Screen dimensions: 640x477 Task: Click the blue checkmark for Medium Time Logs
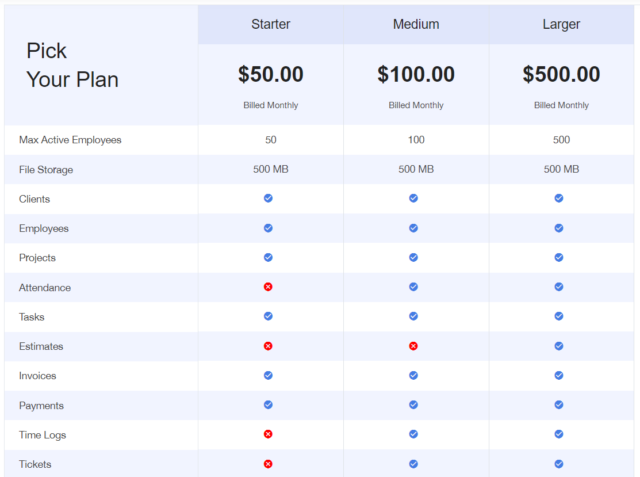coord(413,434)
